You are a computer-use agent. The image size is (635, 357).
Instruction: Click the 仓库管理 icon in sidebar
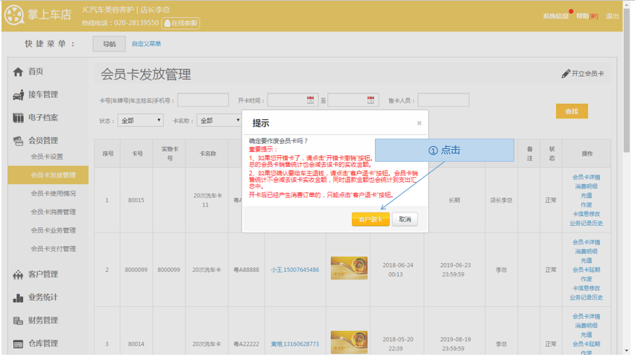(x=18, y=344)
